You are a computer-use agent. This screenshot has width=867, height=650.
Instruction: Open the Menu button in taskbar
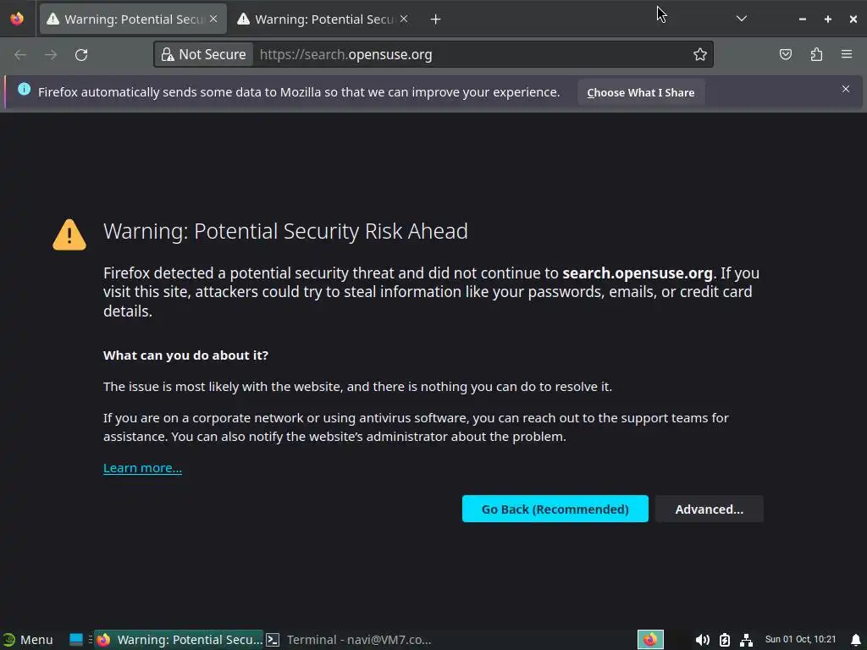pyautogui.click(x=28, y=640)
